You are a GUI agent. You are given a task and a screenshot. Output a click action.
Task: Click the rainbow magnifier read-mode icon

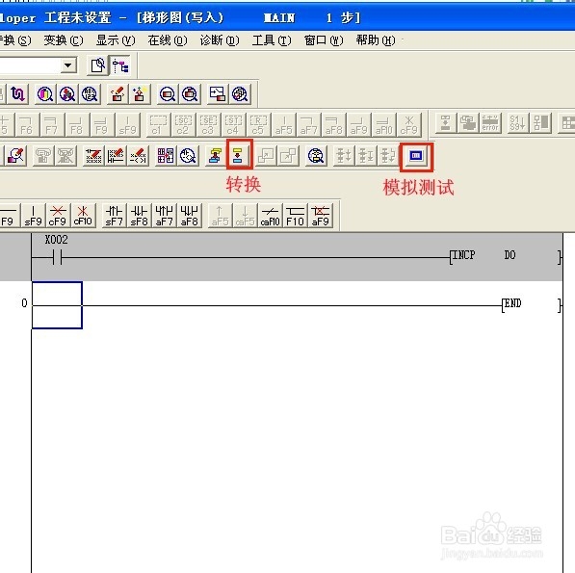point(45,94)
